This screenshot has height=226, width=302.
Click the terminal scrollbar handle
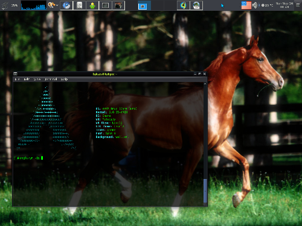pyautogui.click(x=205, y=190)
